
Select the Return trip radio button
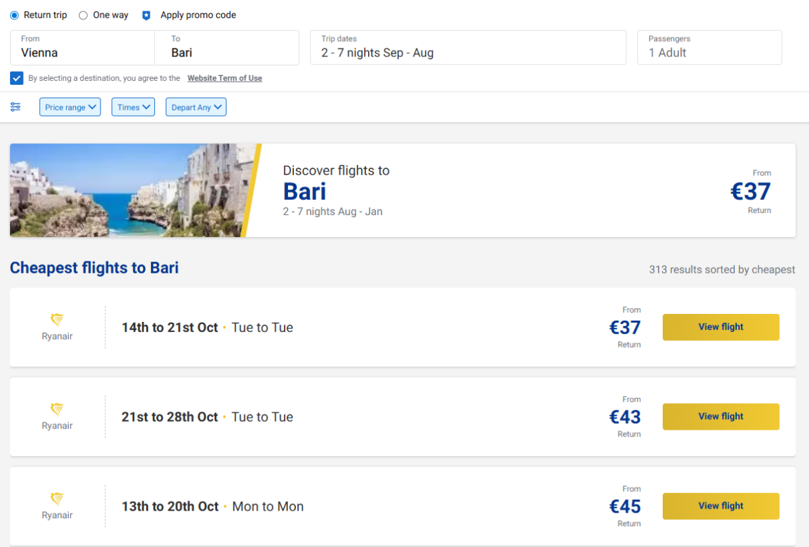(15, 15)
